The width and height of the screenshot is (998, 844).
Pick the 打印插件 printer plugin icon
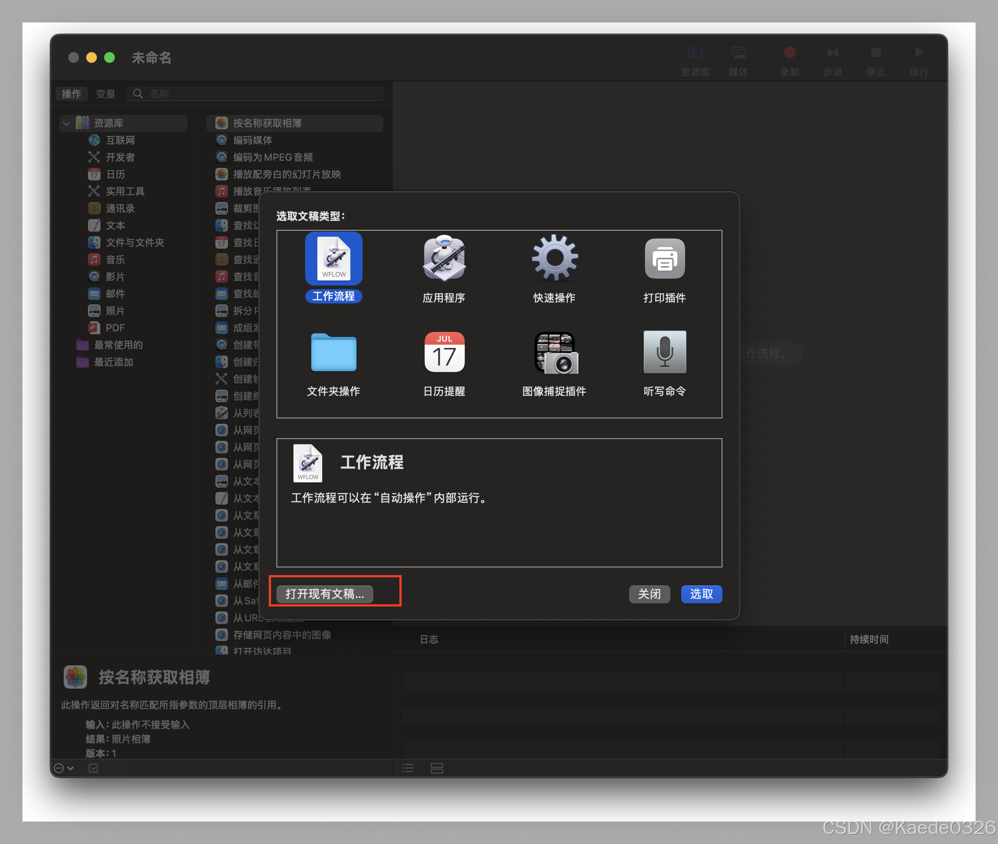[x=664, y=259]
